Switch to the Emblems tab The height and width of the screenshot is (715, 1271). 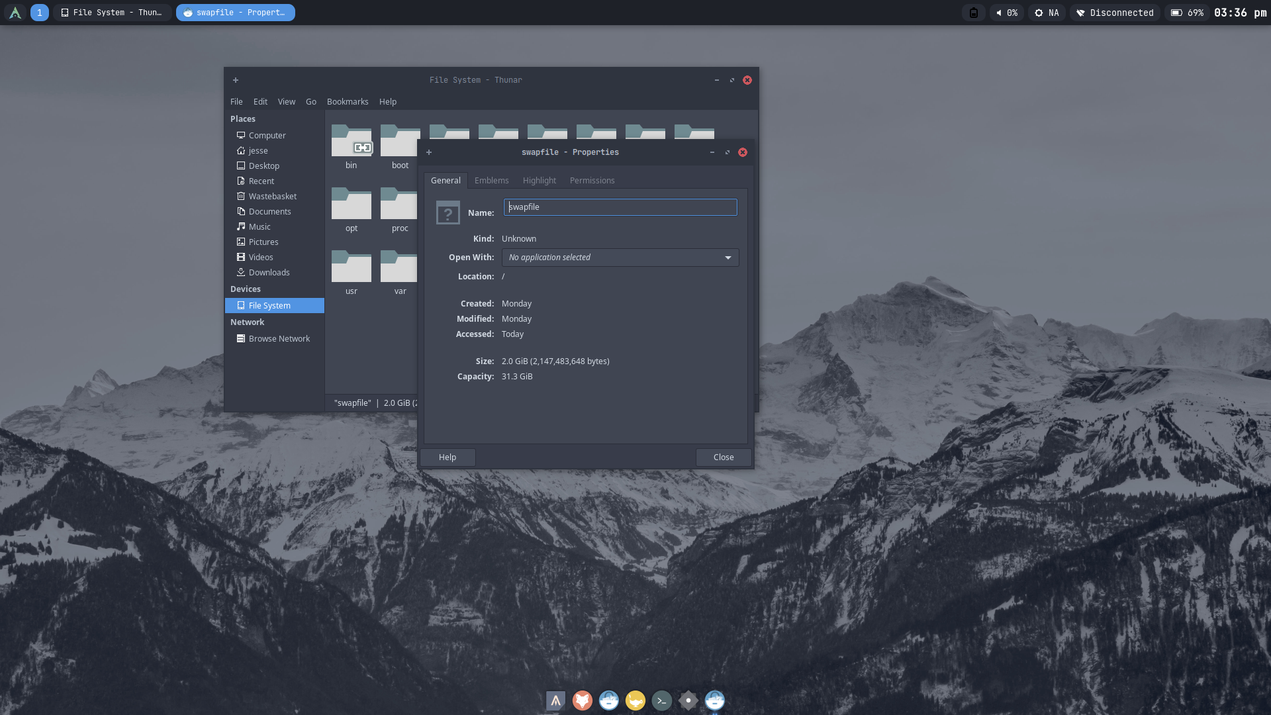tap(492, 181)
